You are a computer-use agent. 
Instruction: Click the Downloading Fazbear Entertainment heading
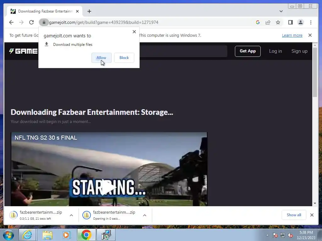[x=92, y=112]
